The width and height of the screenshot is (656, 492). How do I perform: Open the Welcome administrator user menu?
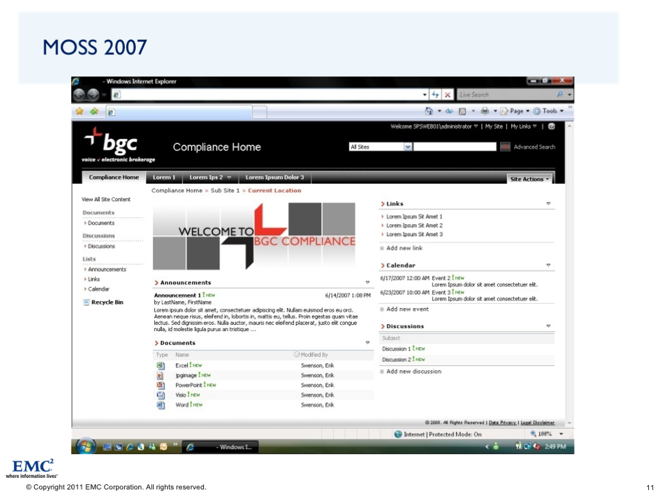pyautogui.click(x=434, y=126)
